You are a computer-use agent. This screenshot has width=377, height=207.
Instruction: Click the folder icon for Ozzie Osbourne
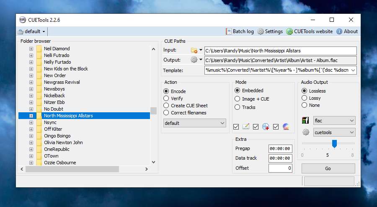click(39, 163)
